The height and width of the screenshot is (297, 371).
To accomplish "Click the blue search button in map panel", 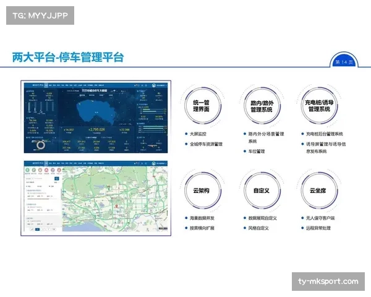I will tap(56, 179).
